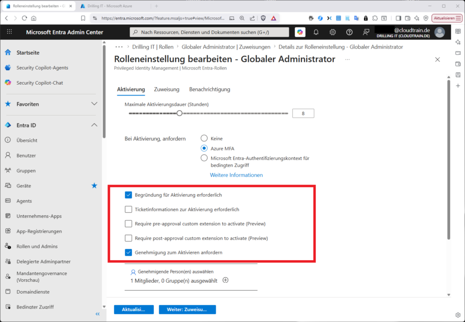Click the Aktualisieren button at bottom

134,309
